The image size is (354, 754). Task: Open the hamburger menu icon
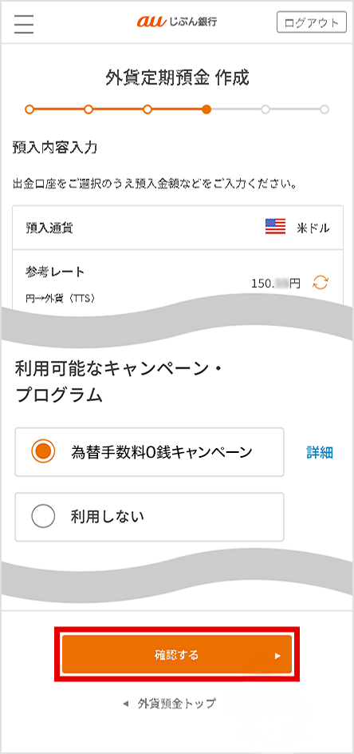24,23
